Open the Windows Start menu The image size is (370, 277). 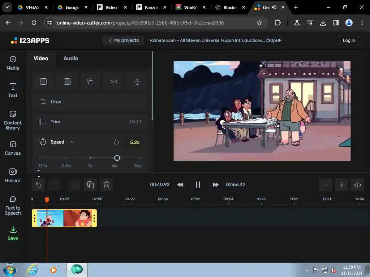pos(9,270)
